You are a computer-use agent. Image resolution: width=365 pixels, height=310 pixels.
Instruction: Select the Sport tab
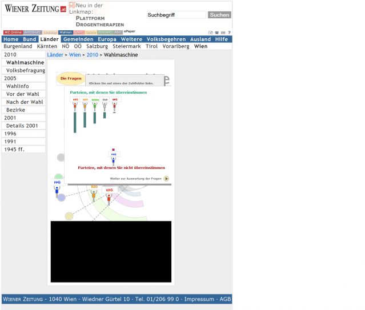point(79,33)
